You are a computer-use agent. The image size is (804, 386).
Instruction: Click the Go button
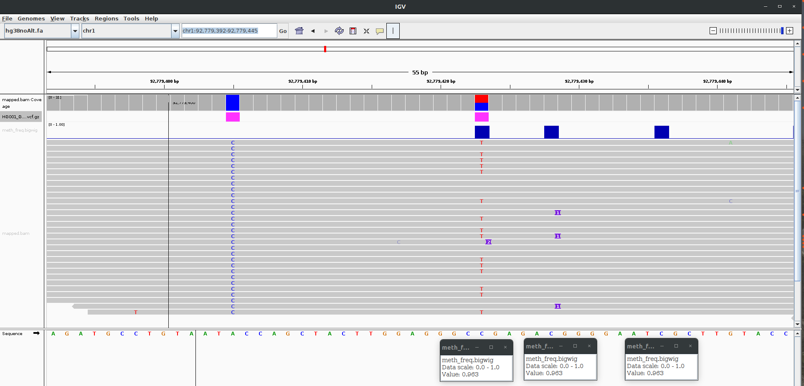click(x=283, y=31)
